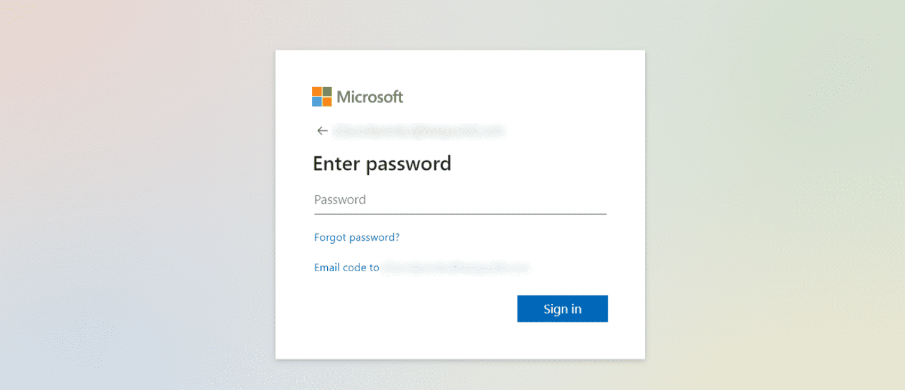The image size is (905, 390).
Task: Click the underline beneath the Password field
Action: tap(460, 214)
